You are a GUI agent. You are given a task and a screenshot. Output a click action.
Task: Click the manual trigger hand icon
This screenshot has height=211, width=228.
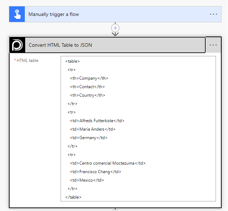pos(17,14)
